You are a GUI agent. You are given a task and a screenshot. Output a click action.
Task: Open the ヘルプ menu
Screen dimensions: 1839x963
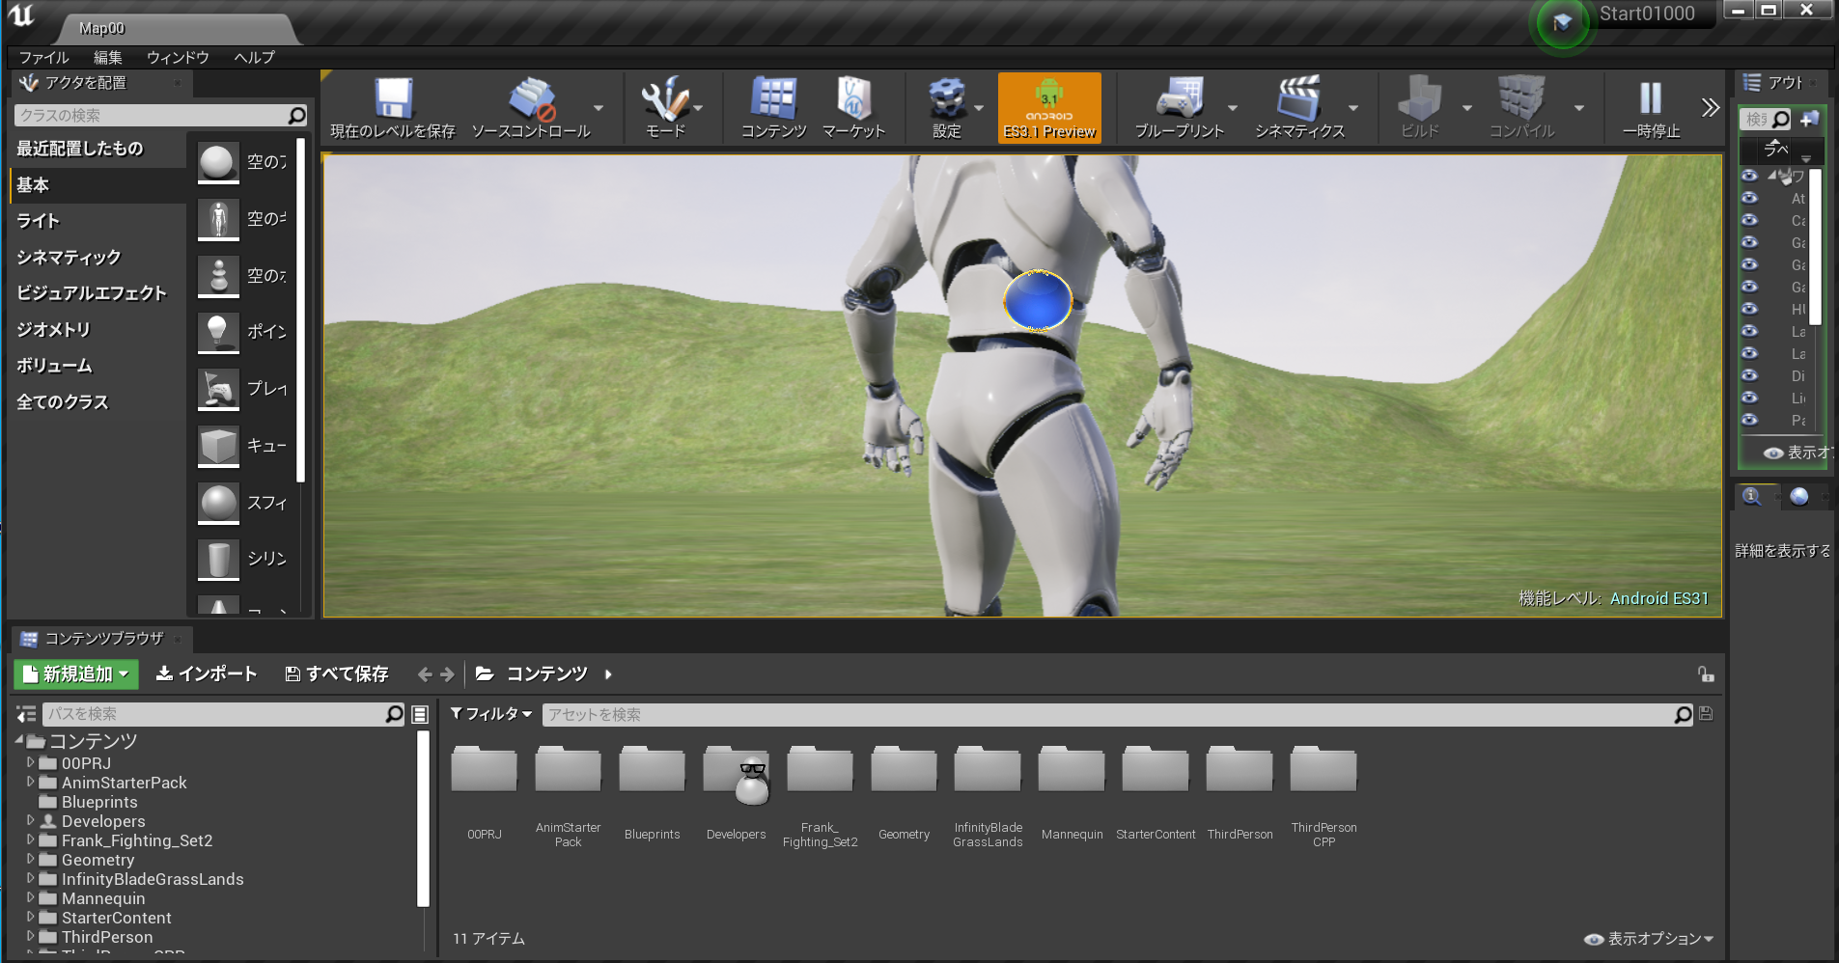tap(255, 58)
